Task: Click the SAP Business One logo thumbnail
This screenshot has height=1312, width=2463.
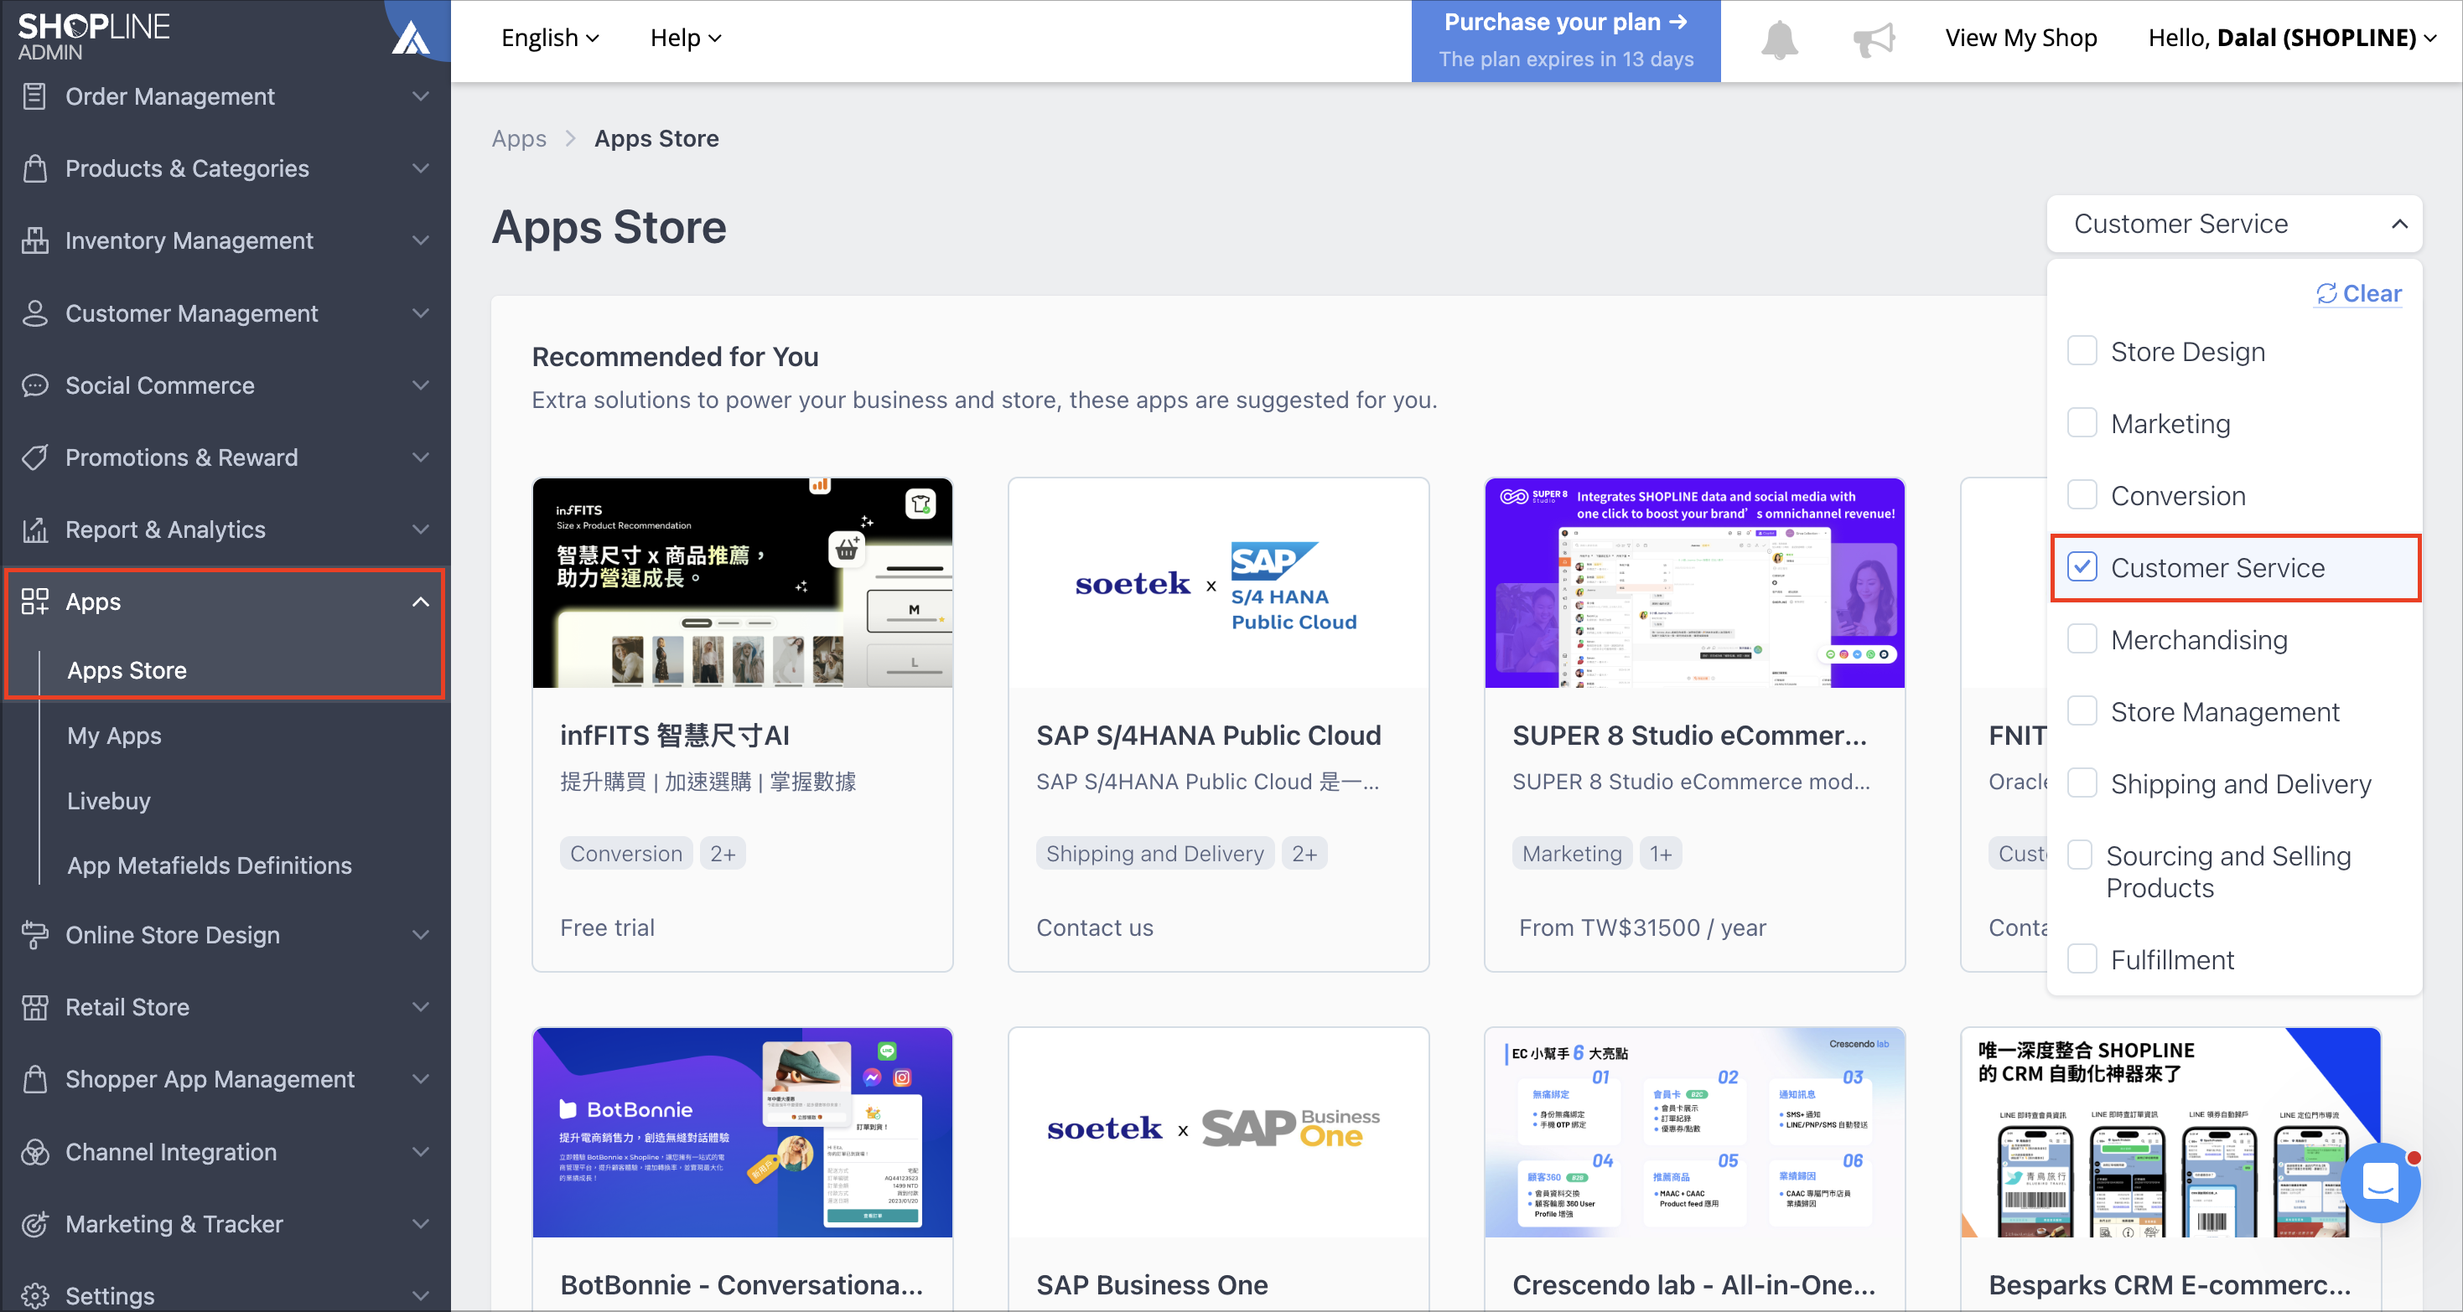Action: [x=1218, y=1133]
